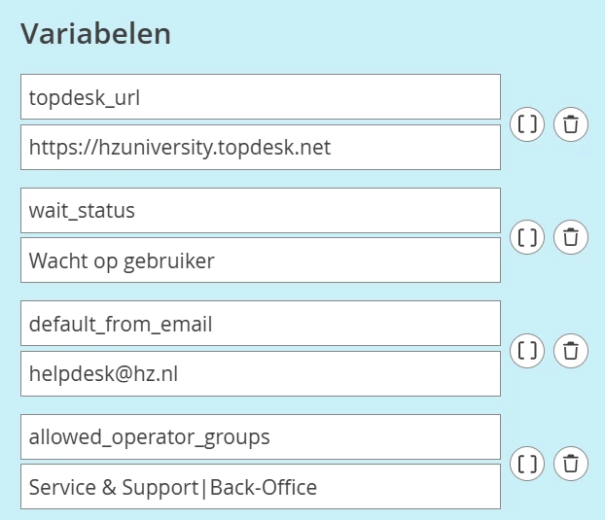The height and width of the screenshot is (520, 605).
Task: Place cursor after 'Back-Office' text
Action: tap(317, 487)
